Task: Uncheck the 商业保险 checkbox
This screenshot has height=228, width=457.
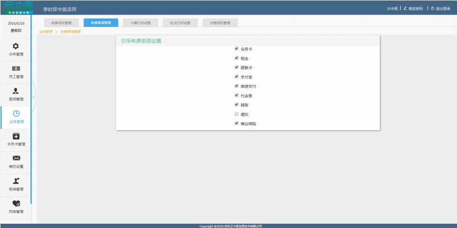Action: 237,123
